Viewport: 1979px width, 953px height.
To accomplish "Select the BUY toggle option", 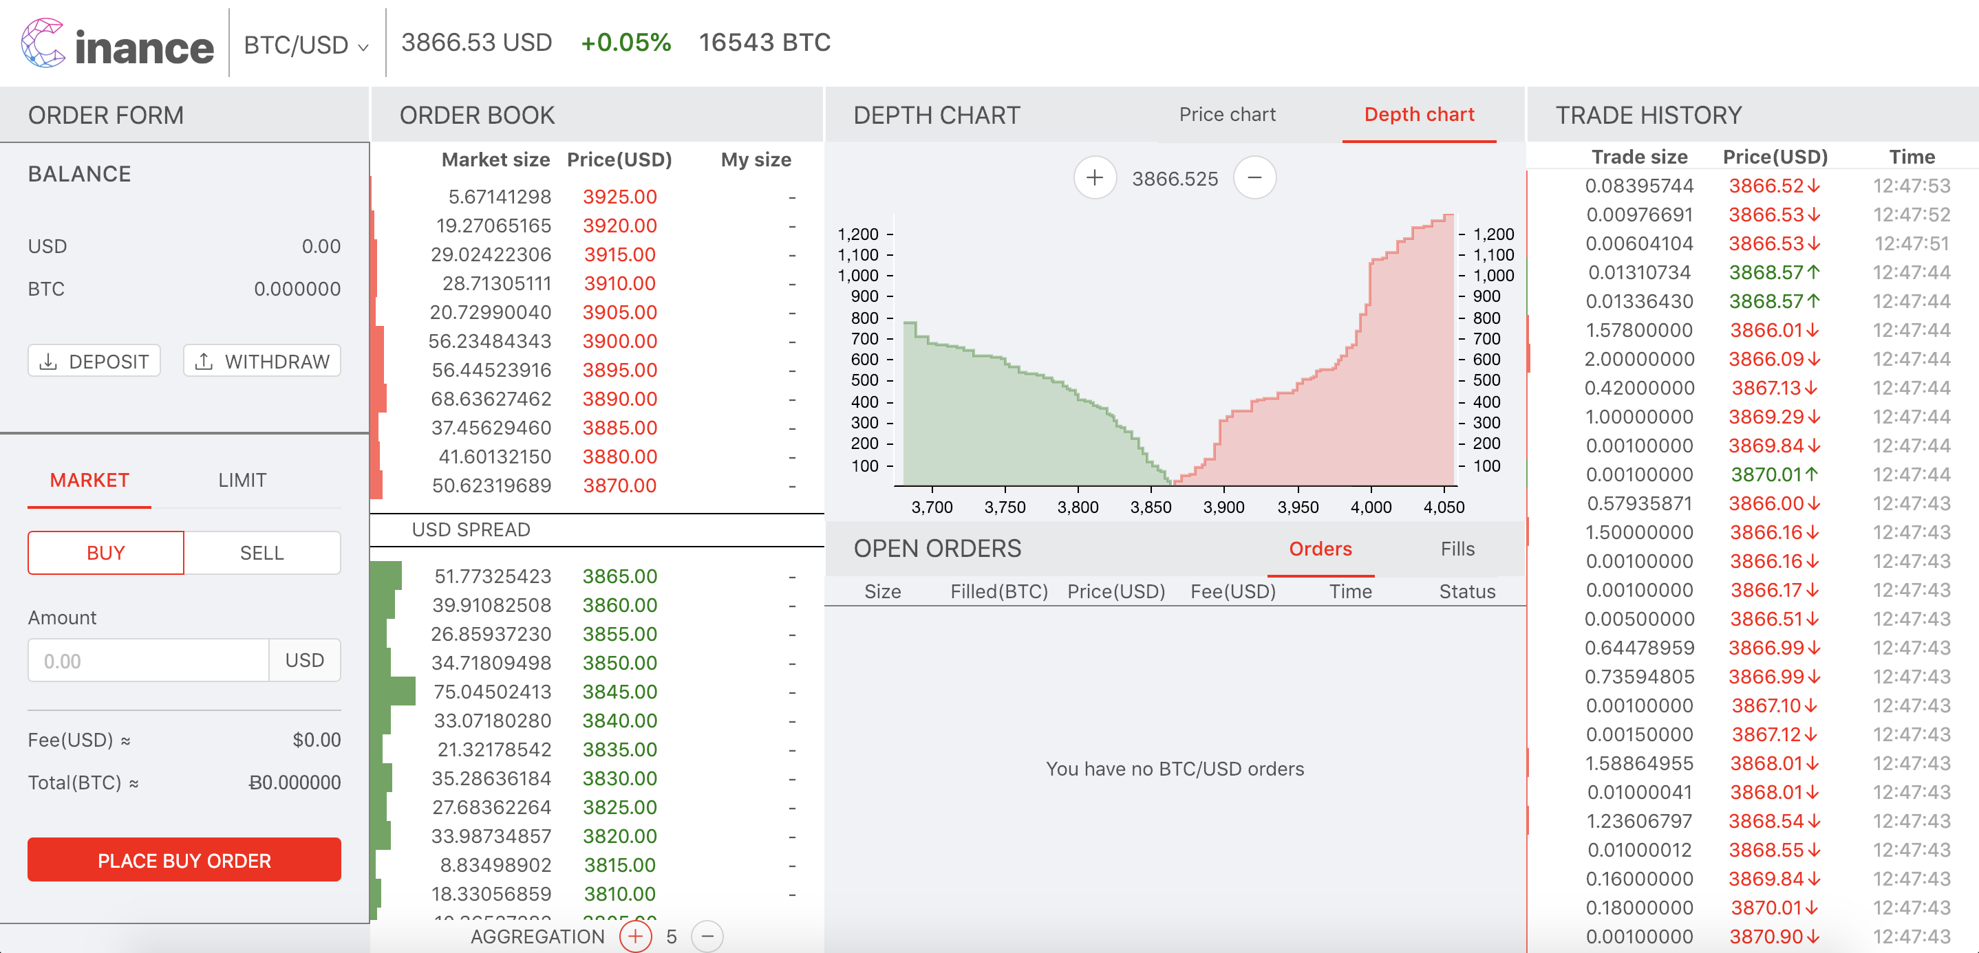I will click(x=106, y=553).
